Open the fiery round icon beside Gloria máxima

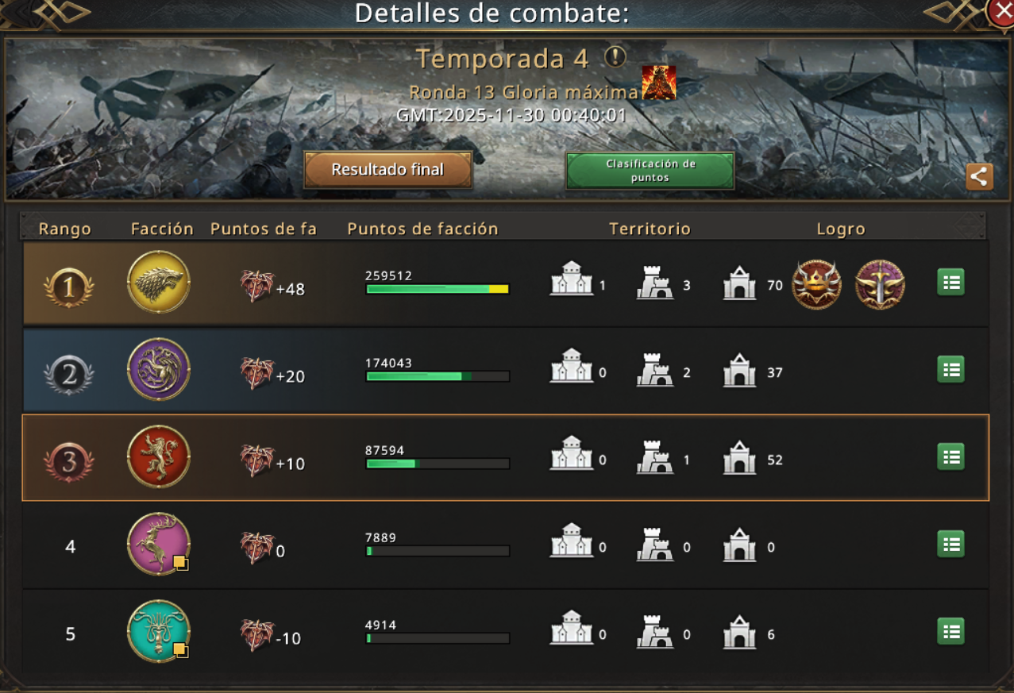point(659,83)
